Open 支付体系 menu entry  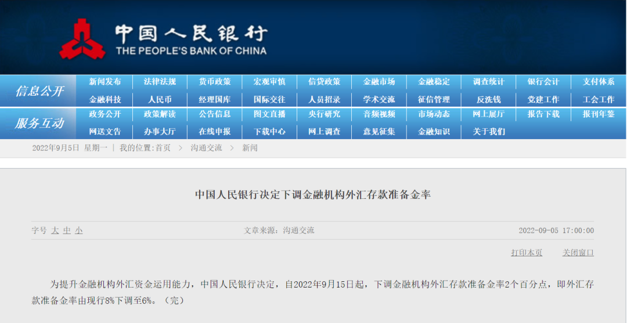(x=599, y=82)
